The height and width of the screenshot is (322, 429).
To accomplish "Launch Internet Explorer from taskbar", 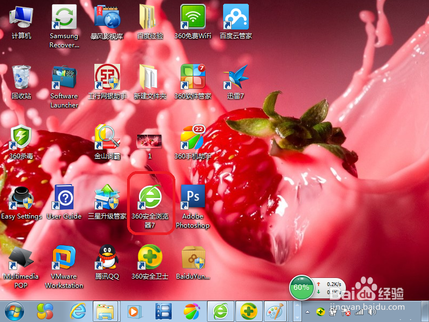I will (x=78, y=312).
